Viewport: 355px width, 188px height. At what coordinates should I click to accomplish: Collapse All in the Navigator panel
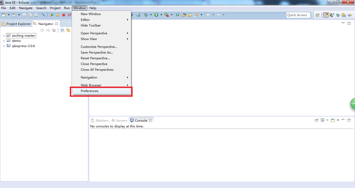(62, 30)
